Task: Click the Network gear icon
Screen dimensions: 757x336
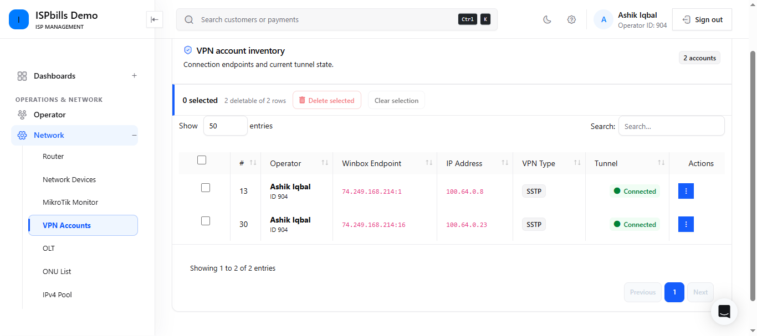Action: (x=22, y=135)
